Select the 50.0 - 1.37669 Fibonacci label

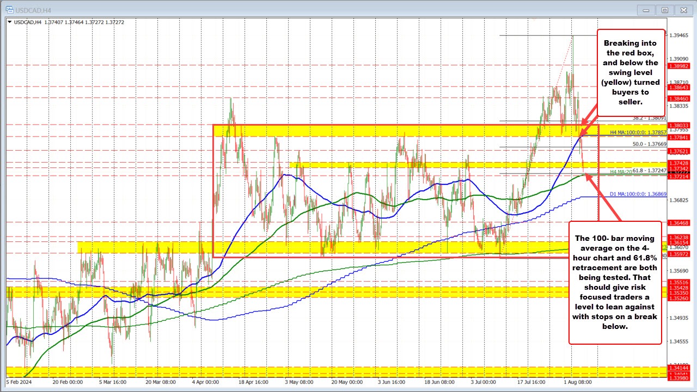click(649, 144)
